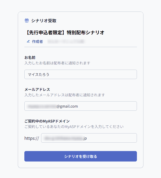Click the gift icon beside シナリオ受取
The image size is (161, 178).
(26, 21)
